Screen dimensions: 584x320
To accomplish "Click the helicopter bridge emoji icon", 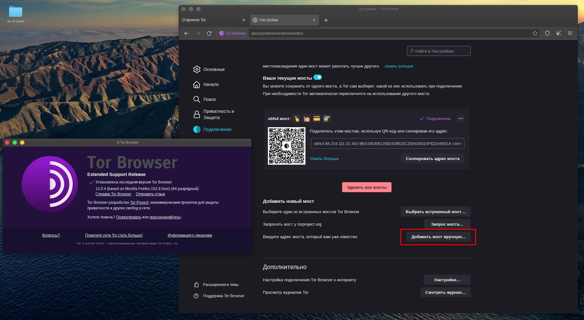I will coord(327,118).
